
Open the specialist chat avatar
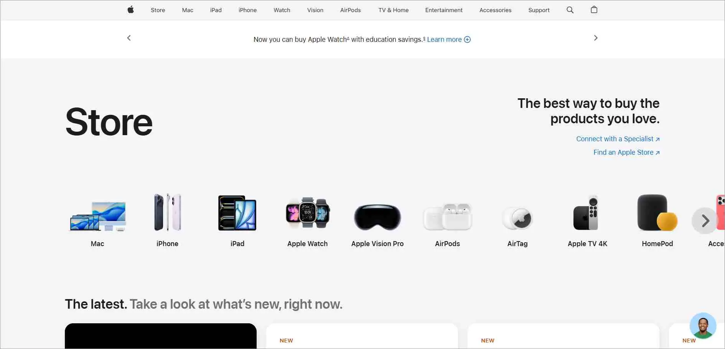[x=703, y=326]
